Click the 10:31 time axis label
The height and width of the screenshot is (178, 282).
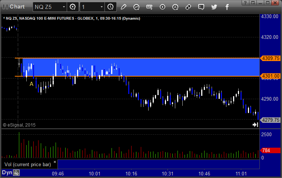click(x=167, y=174)
